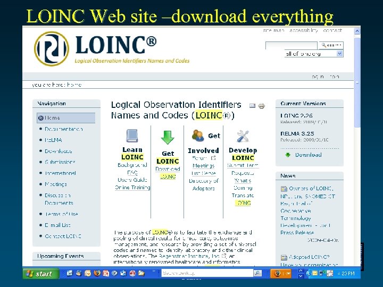Open Documentation in the Navigation panel
Image resolution: width=383 pixels, height=287 pixels.
(x=63, y=129)
